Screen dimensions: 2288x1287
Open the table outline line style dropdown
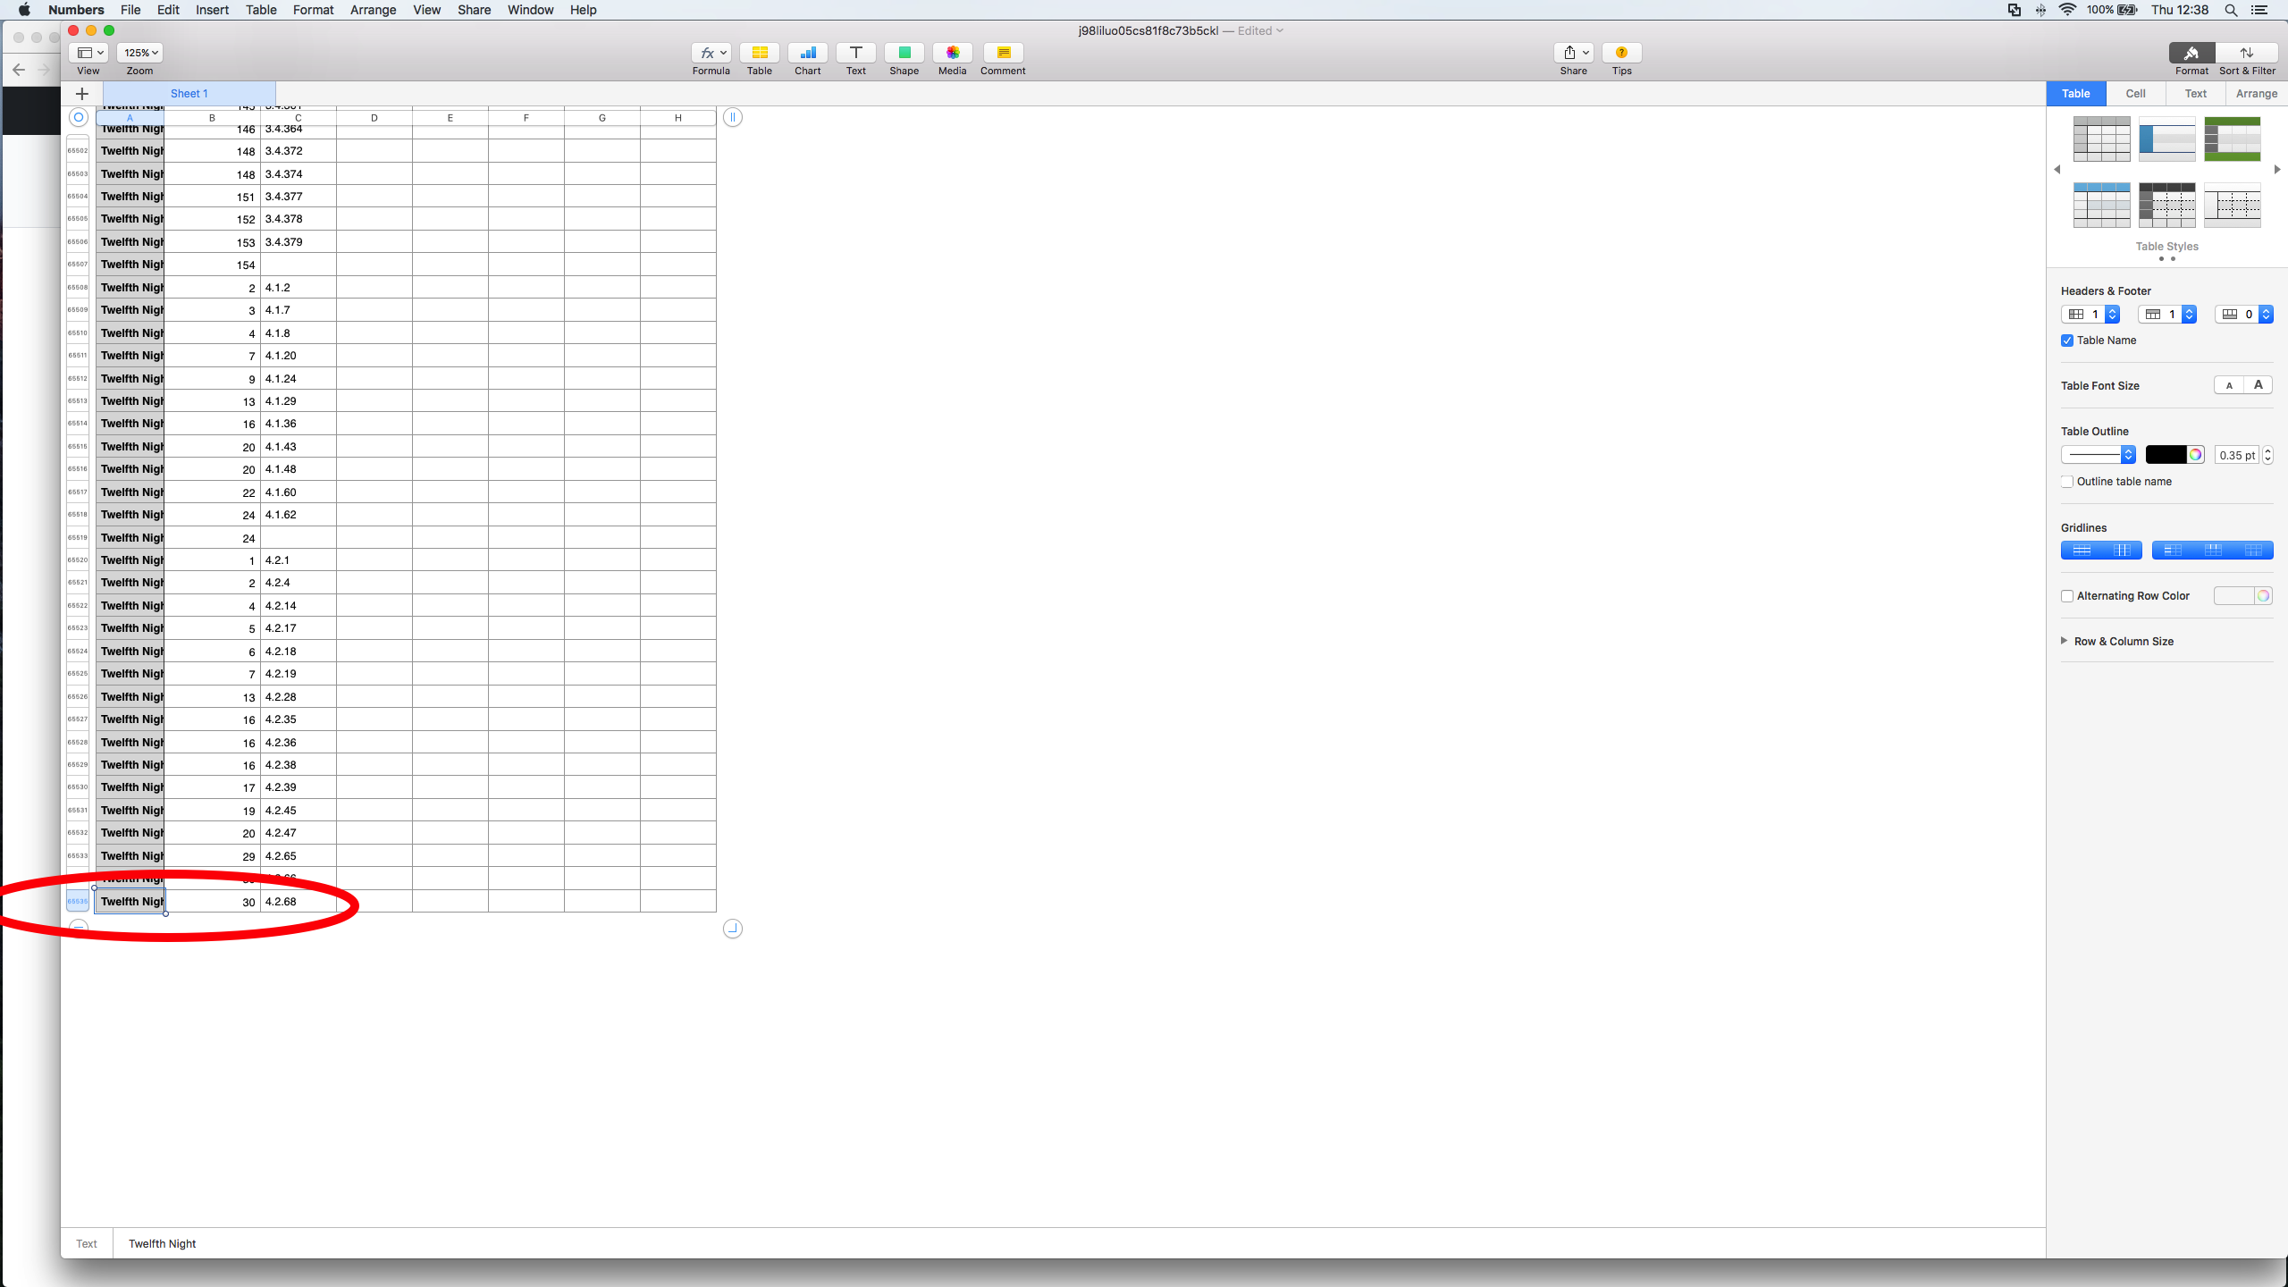click(2098, 454)
